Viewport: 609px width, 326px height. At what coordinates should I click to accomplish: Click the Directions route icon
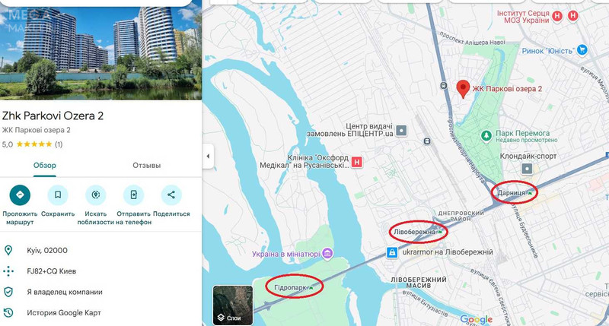pos(20,195)
